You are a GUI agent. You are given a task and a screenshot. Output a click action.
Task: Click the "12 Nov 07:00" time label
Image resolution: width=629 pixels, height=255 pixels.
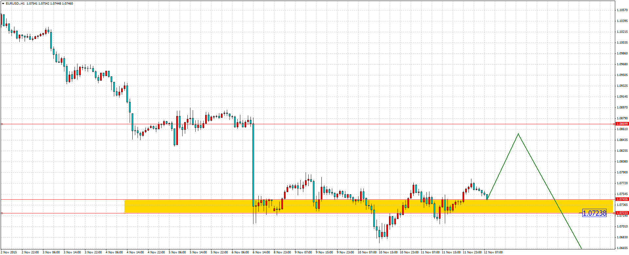pyautogui.click(x=493, y=252)
